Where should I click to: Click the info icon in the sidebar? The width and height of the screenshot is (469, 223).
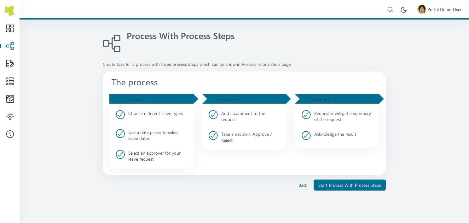[10, 134]
